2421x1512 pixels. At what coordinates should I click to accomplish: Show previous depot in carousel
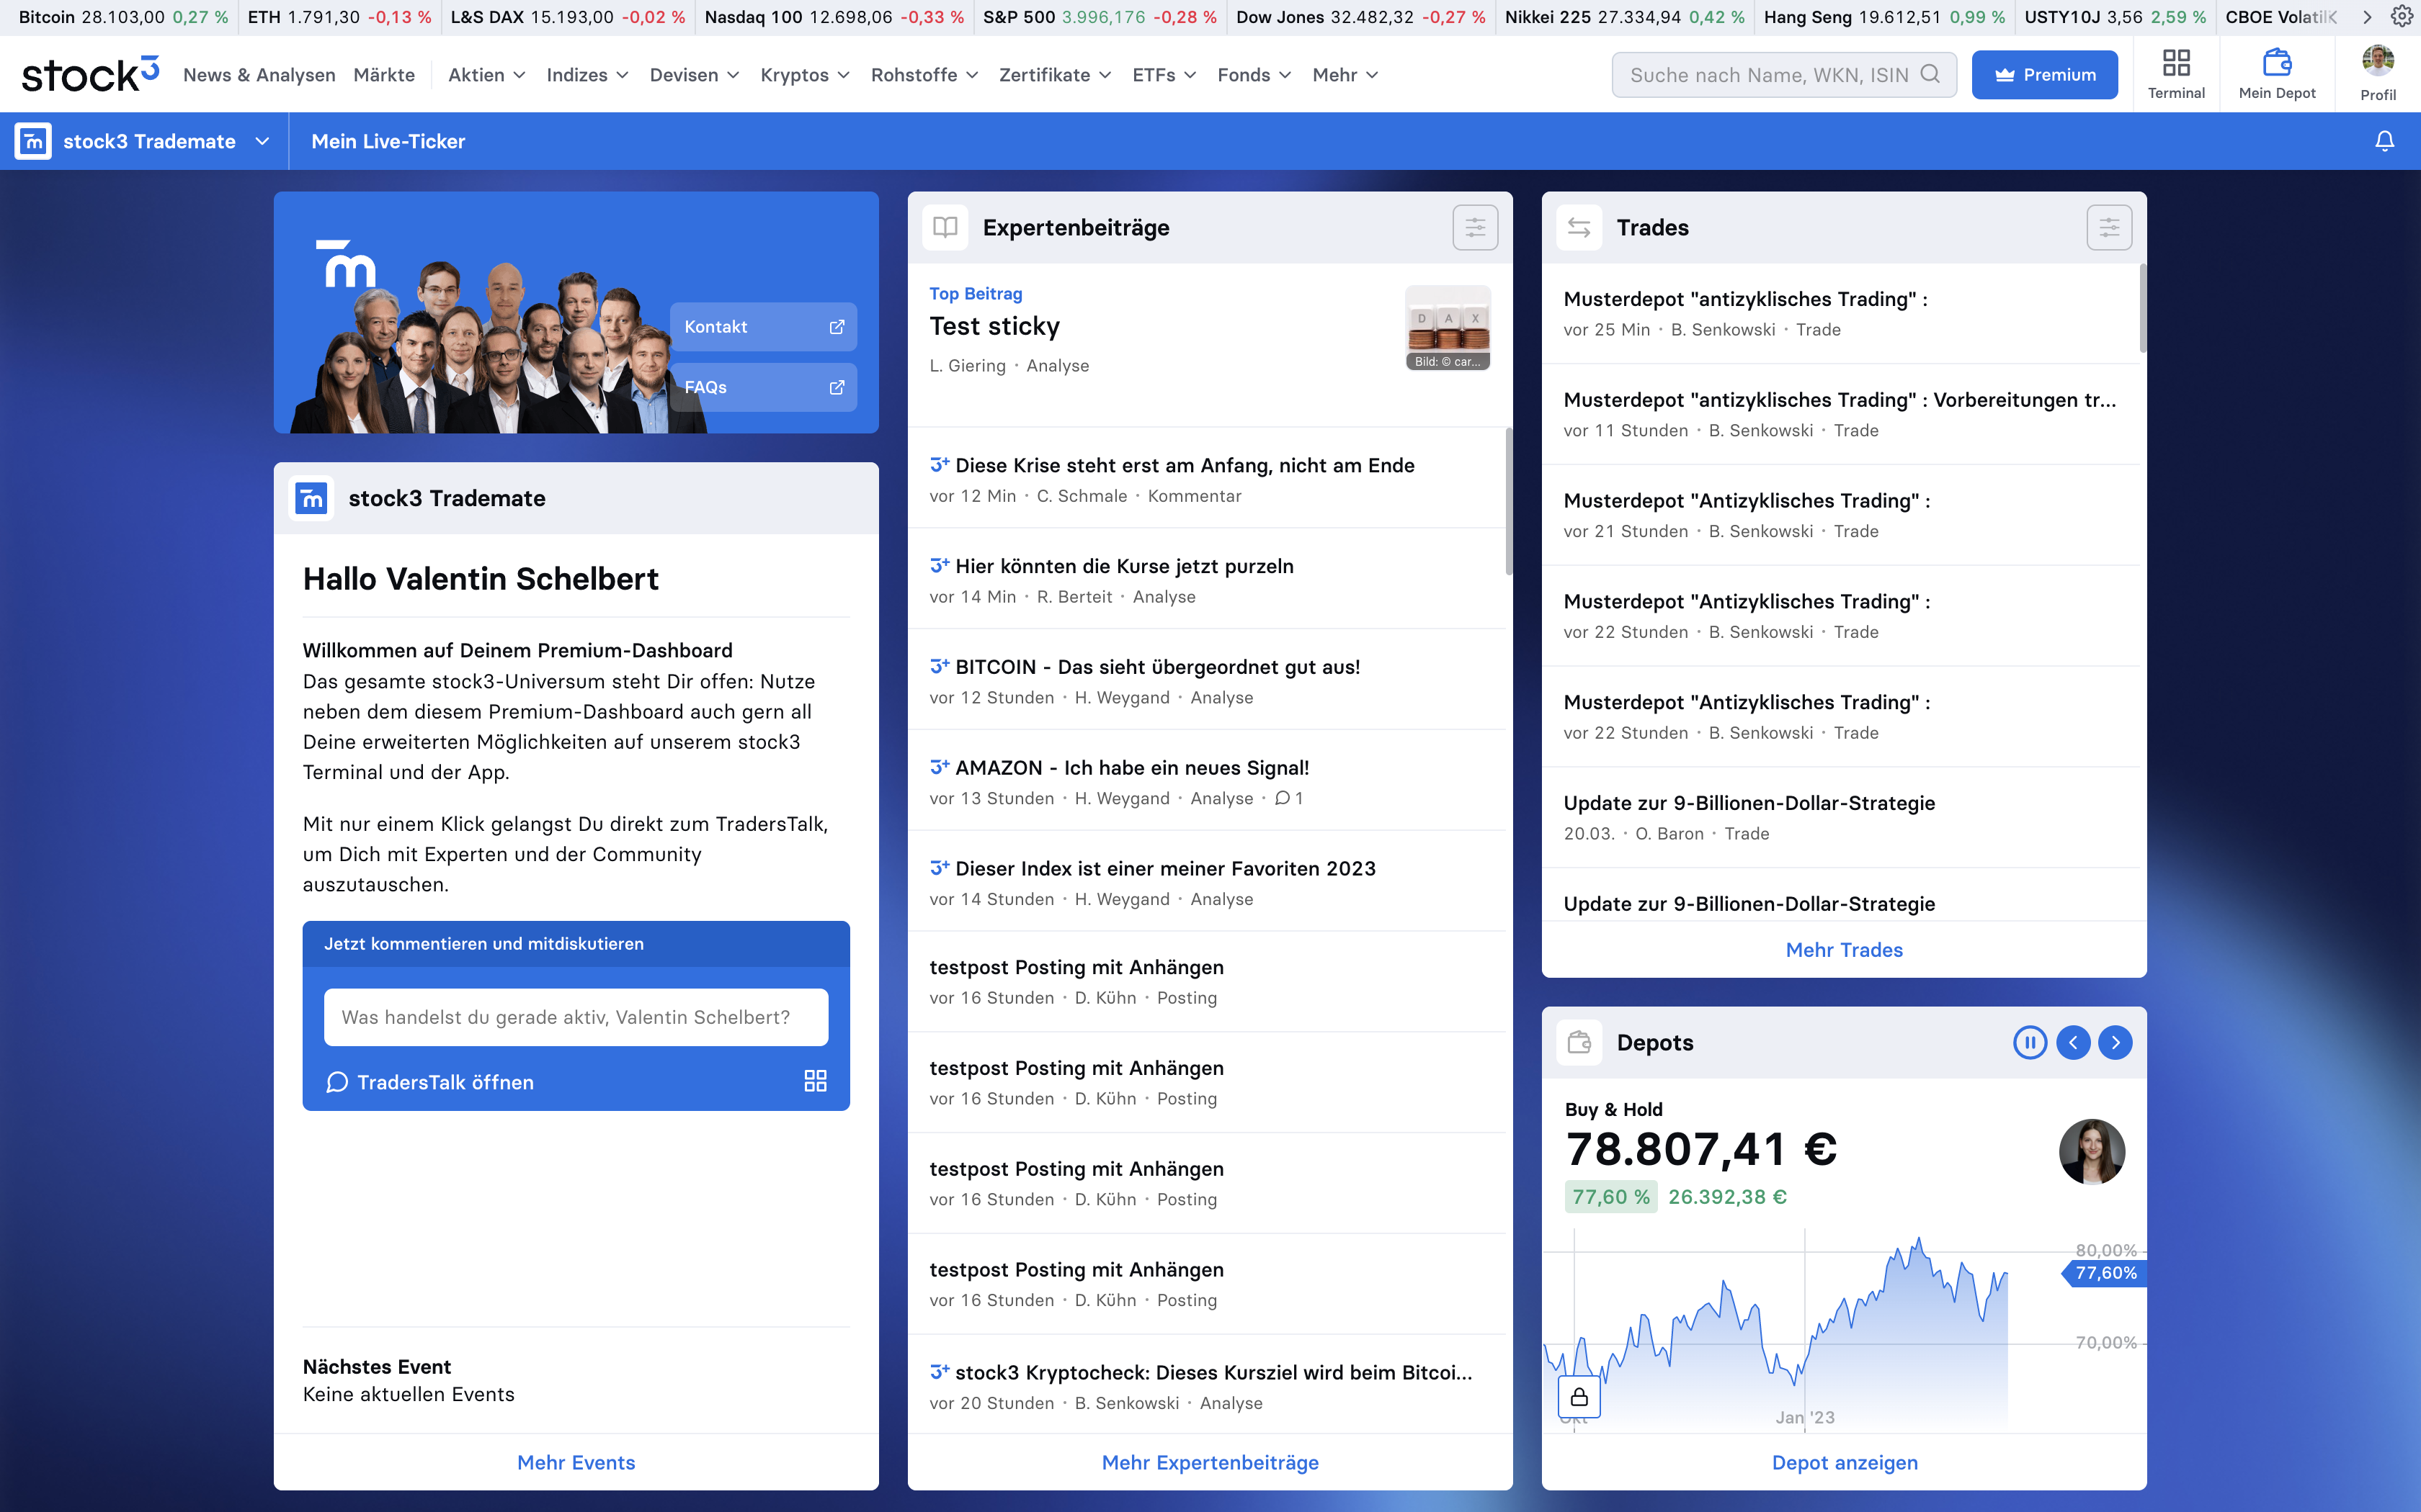click(x=2073, y=1042)
